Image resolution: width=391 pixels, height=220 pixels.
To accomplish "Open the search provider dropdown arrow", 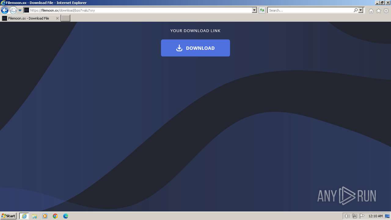I will (x=361, y=10).
